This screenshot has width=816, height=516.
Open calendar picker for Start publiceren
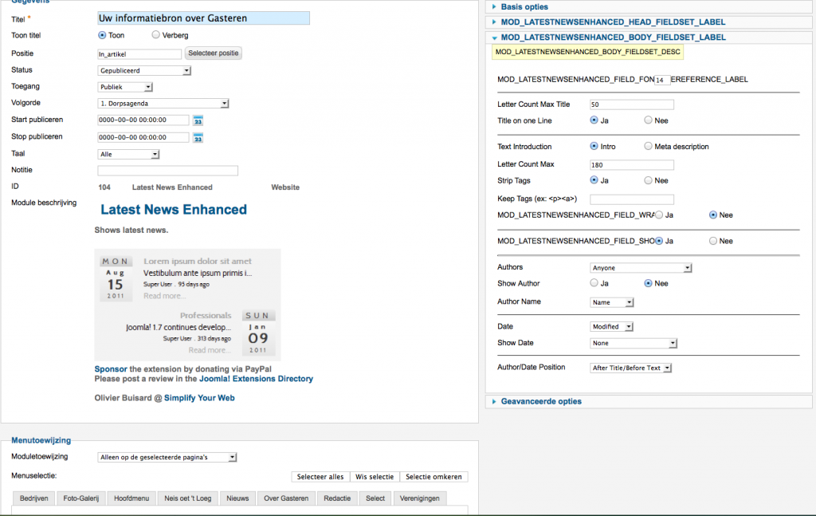tap(198, 120)
